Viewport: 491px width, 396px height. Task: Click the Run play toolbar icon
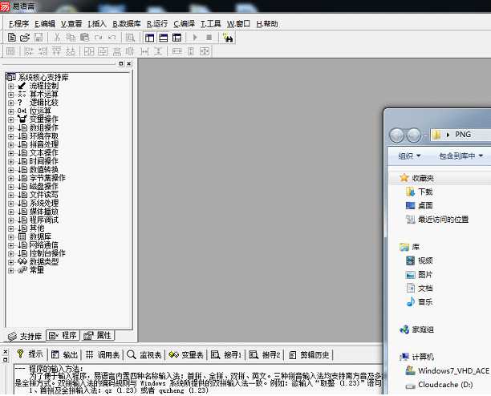tap(195, 38)
